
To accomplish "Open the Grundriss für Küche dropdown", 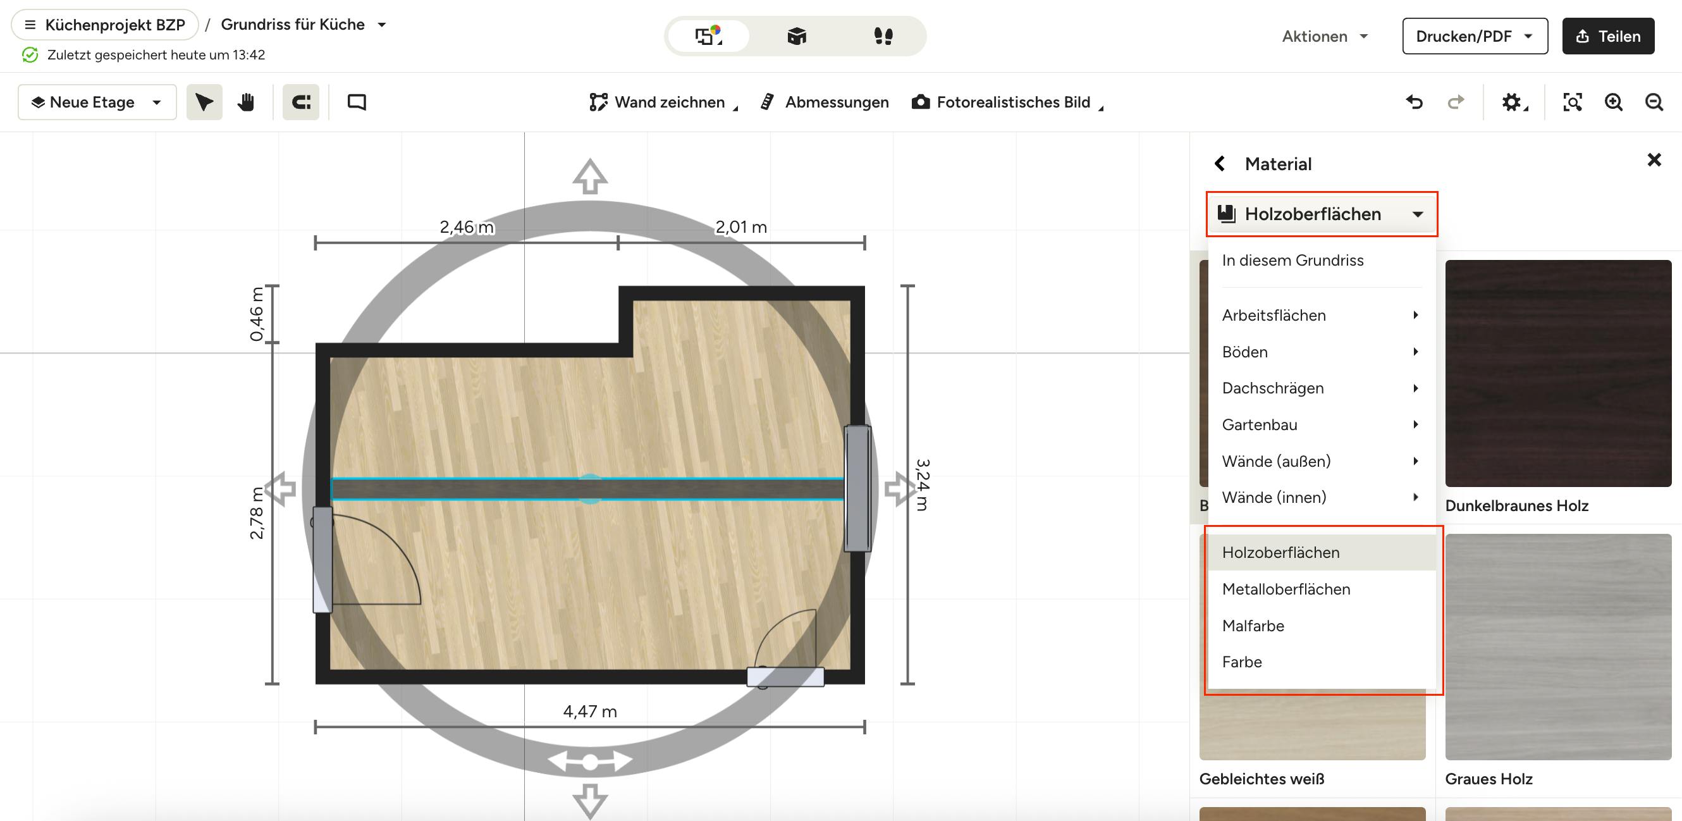I will click(304, 25).
